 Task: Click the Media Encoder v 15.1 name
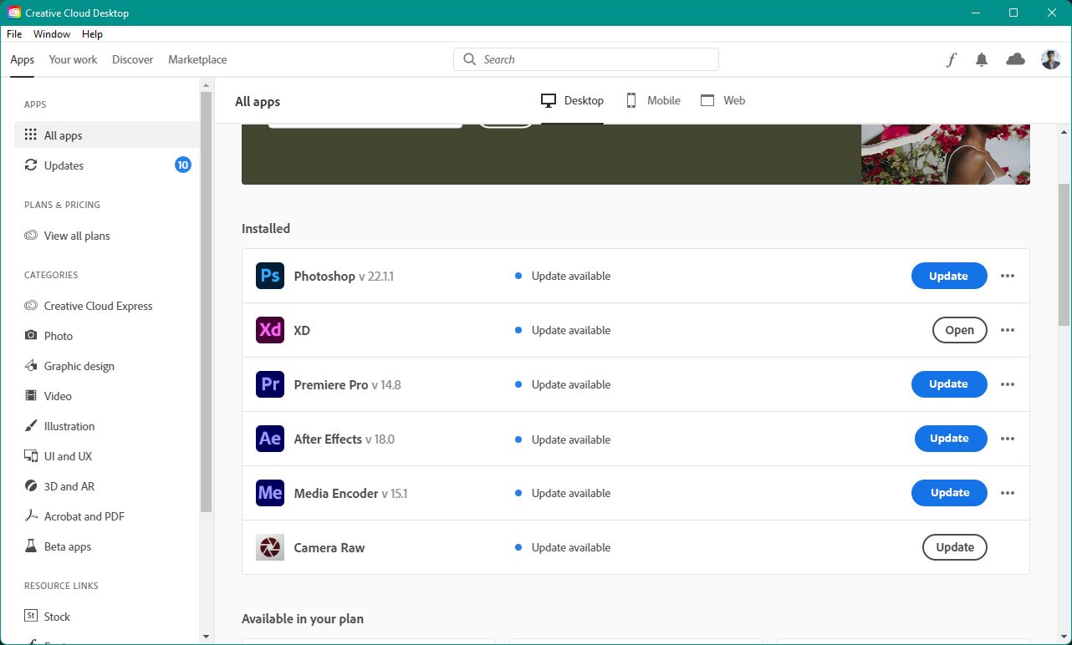(350, 493)
